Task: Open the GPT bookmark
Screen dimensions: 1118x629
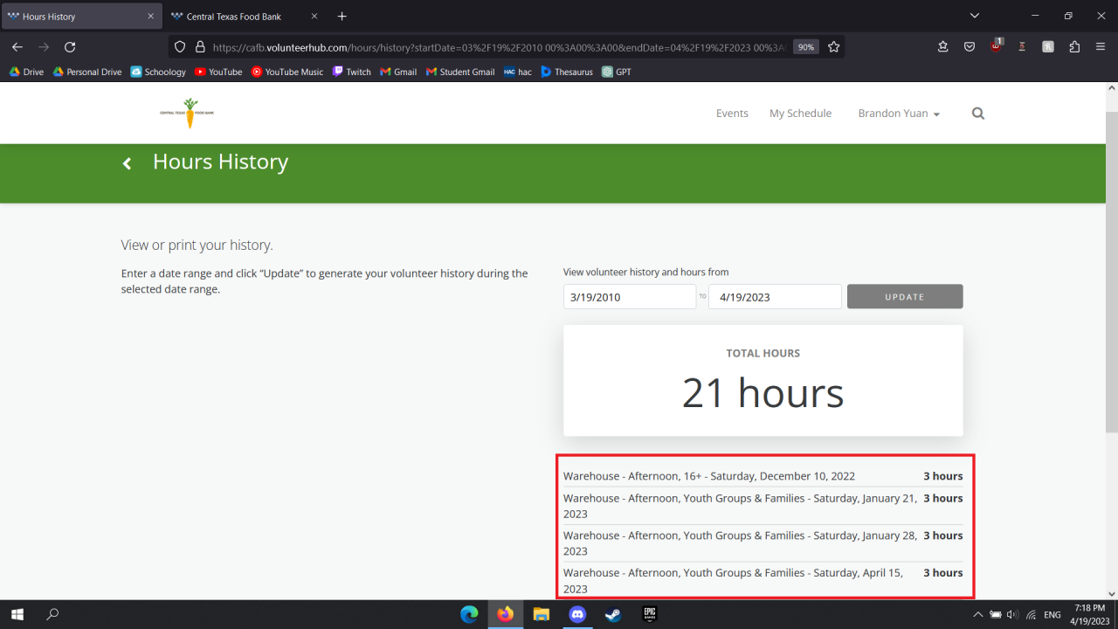Action: tap(617, 72)
